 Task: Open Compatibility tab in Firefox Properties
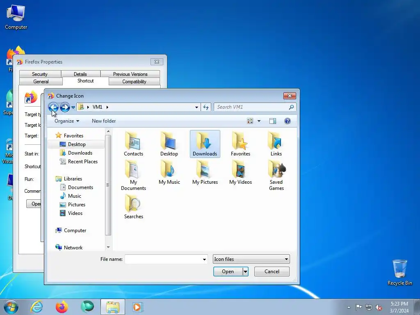click(134, 82)
